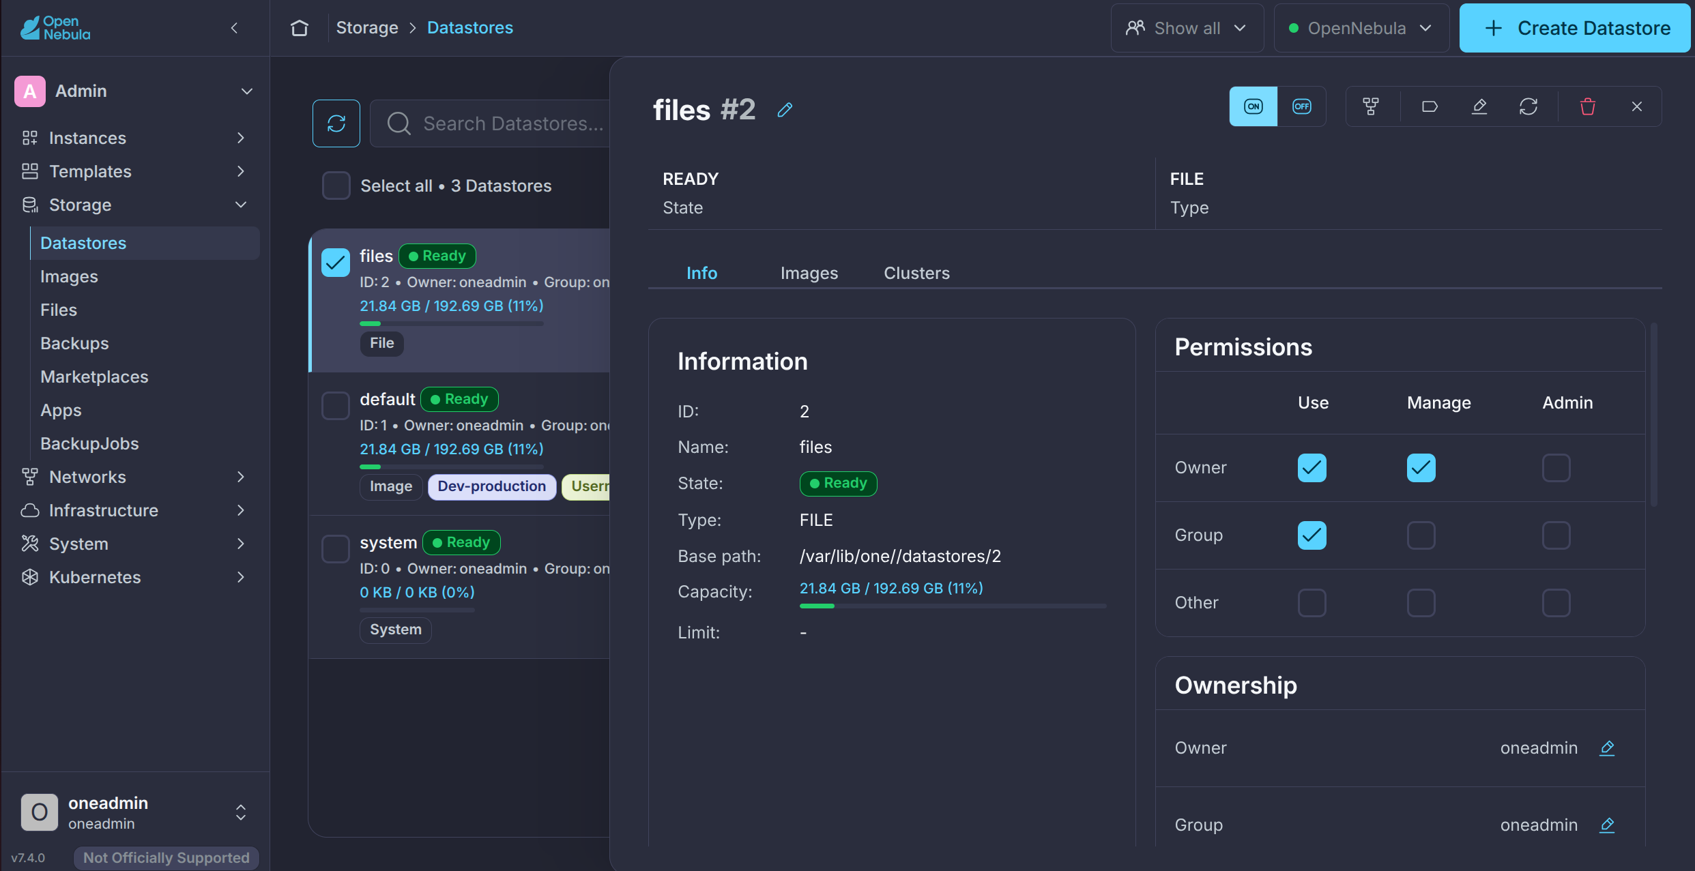
Task: Switch to the Info tab
Action: tap(701, 273)
